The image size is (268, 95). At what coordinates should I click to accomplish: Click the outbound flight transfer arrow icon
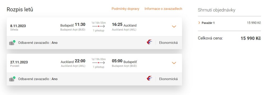[99, 26]
